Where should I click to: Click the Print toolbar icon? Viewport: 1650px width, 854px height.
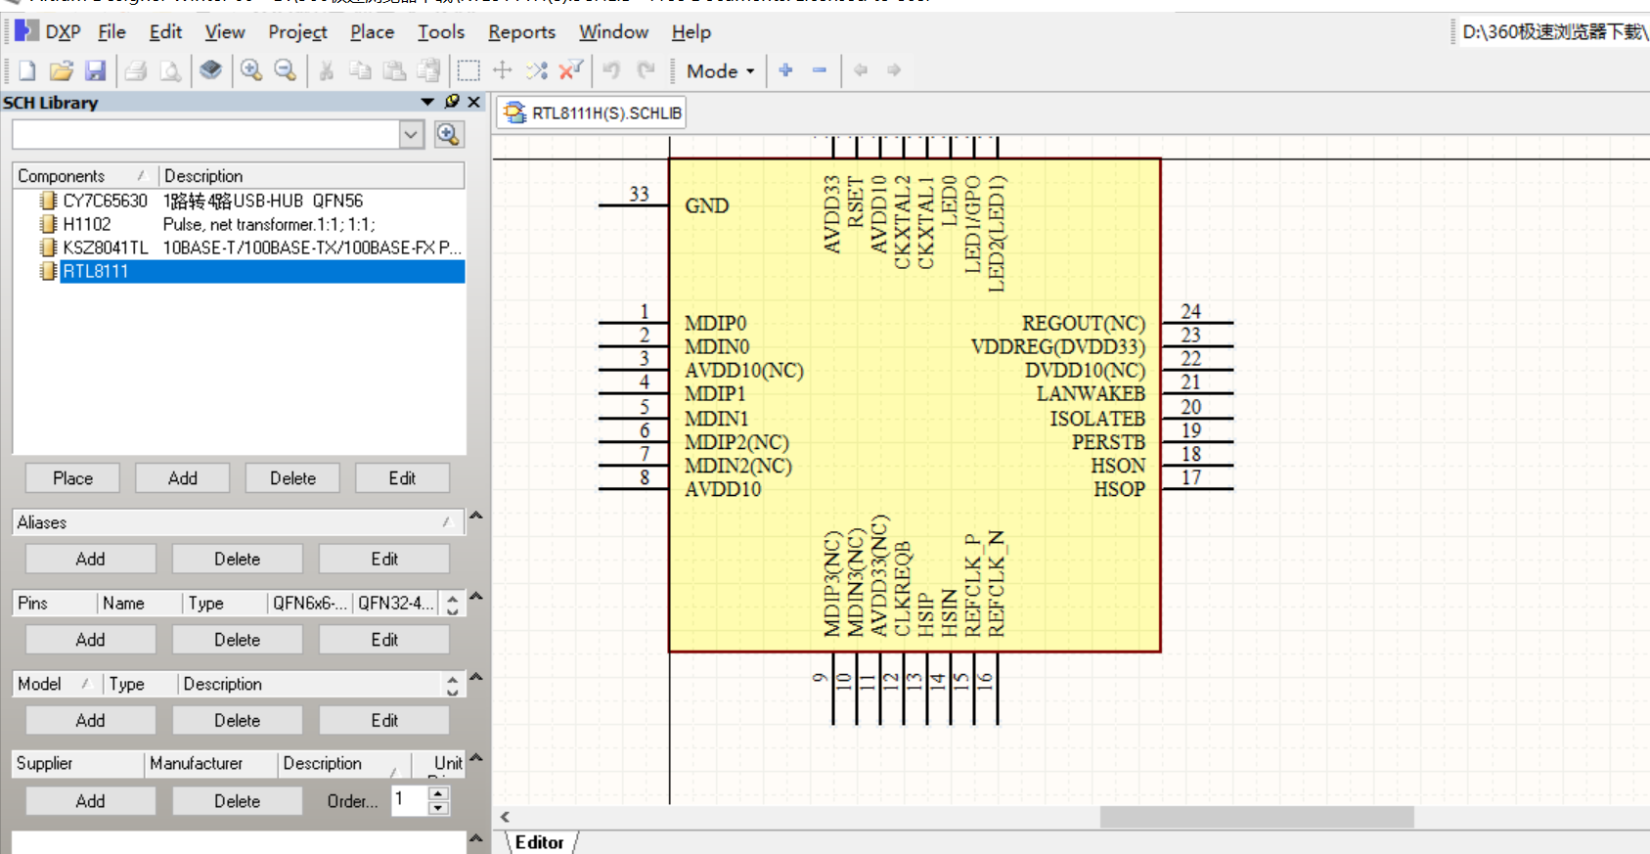136,70
